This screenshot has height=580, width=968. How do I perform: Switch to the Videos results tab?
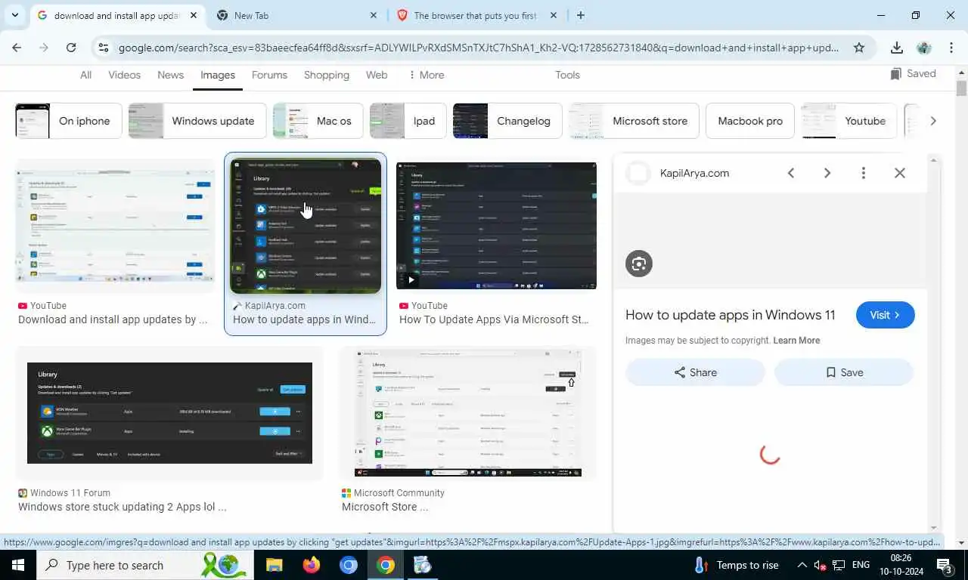(x=124, y=75)
